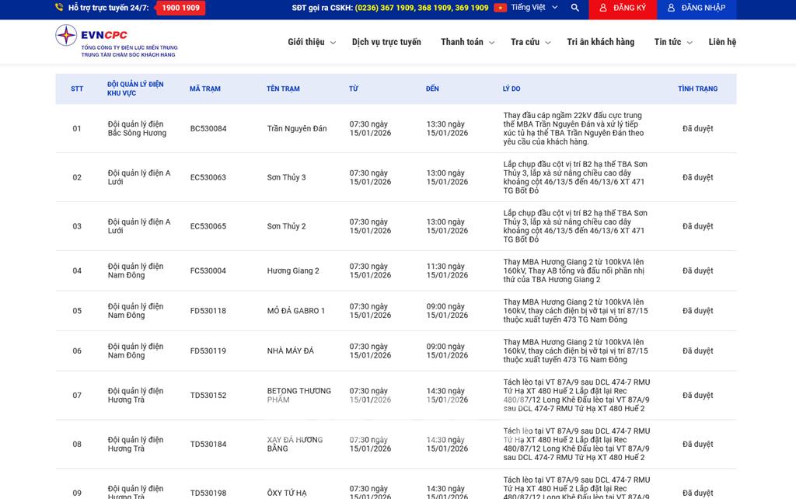This screenshot has height=499, width=796.
Task: Expand the Tin tức menu
Action: point(672,42)
